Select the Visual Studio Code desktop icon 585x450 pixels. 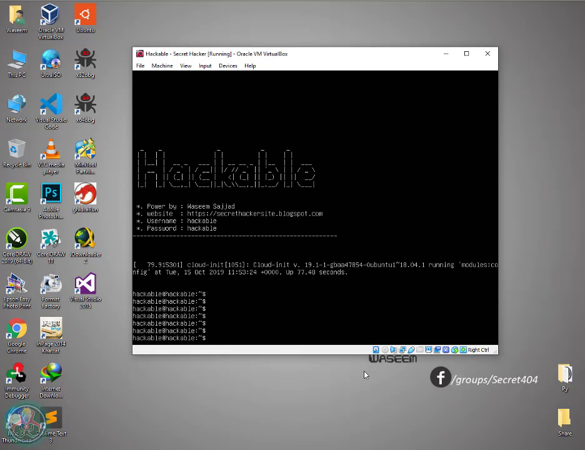tap(51, 111)
